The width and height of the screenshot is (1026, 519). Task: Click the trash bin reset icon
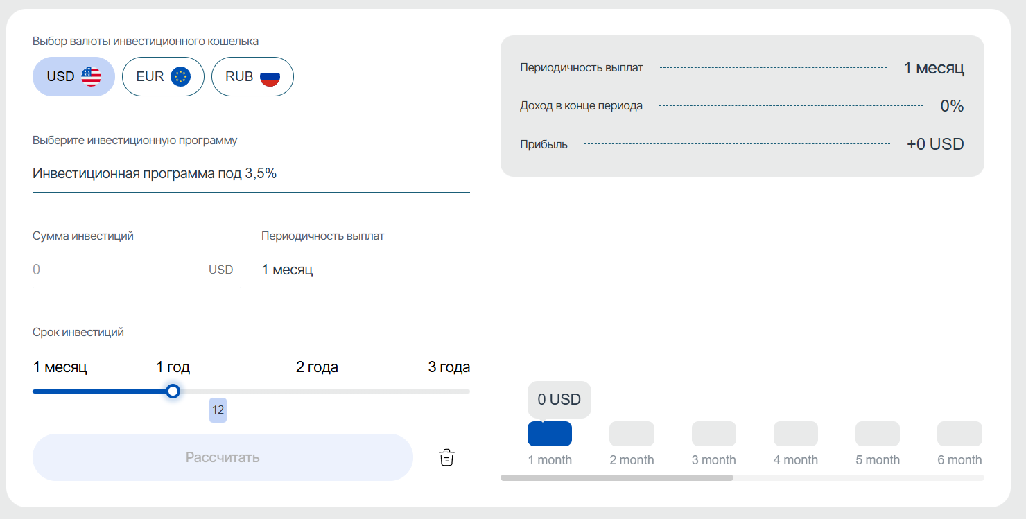tap(447, 457)
